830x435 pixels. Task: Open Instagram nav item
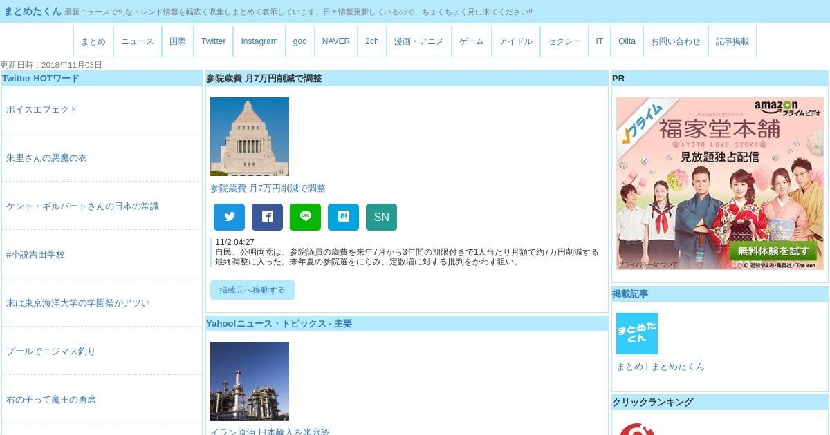(259, 41)
